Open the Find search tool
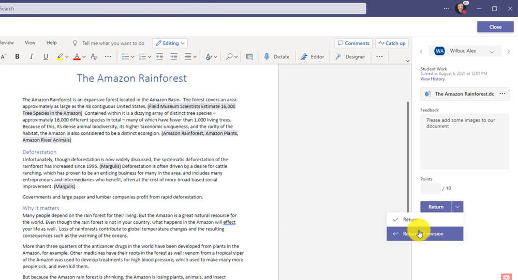Screen dimensions: 518x280 coord(229,57)
